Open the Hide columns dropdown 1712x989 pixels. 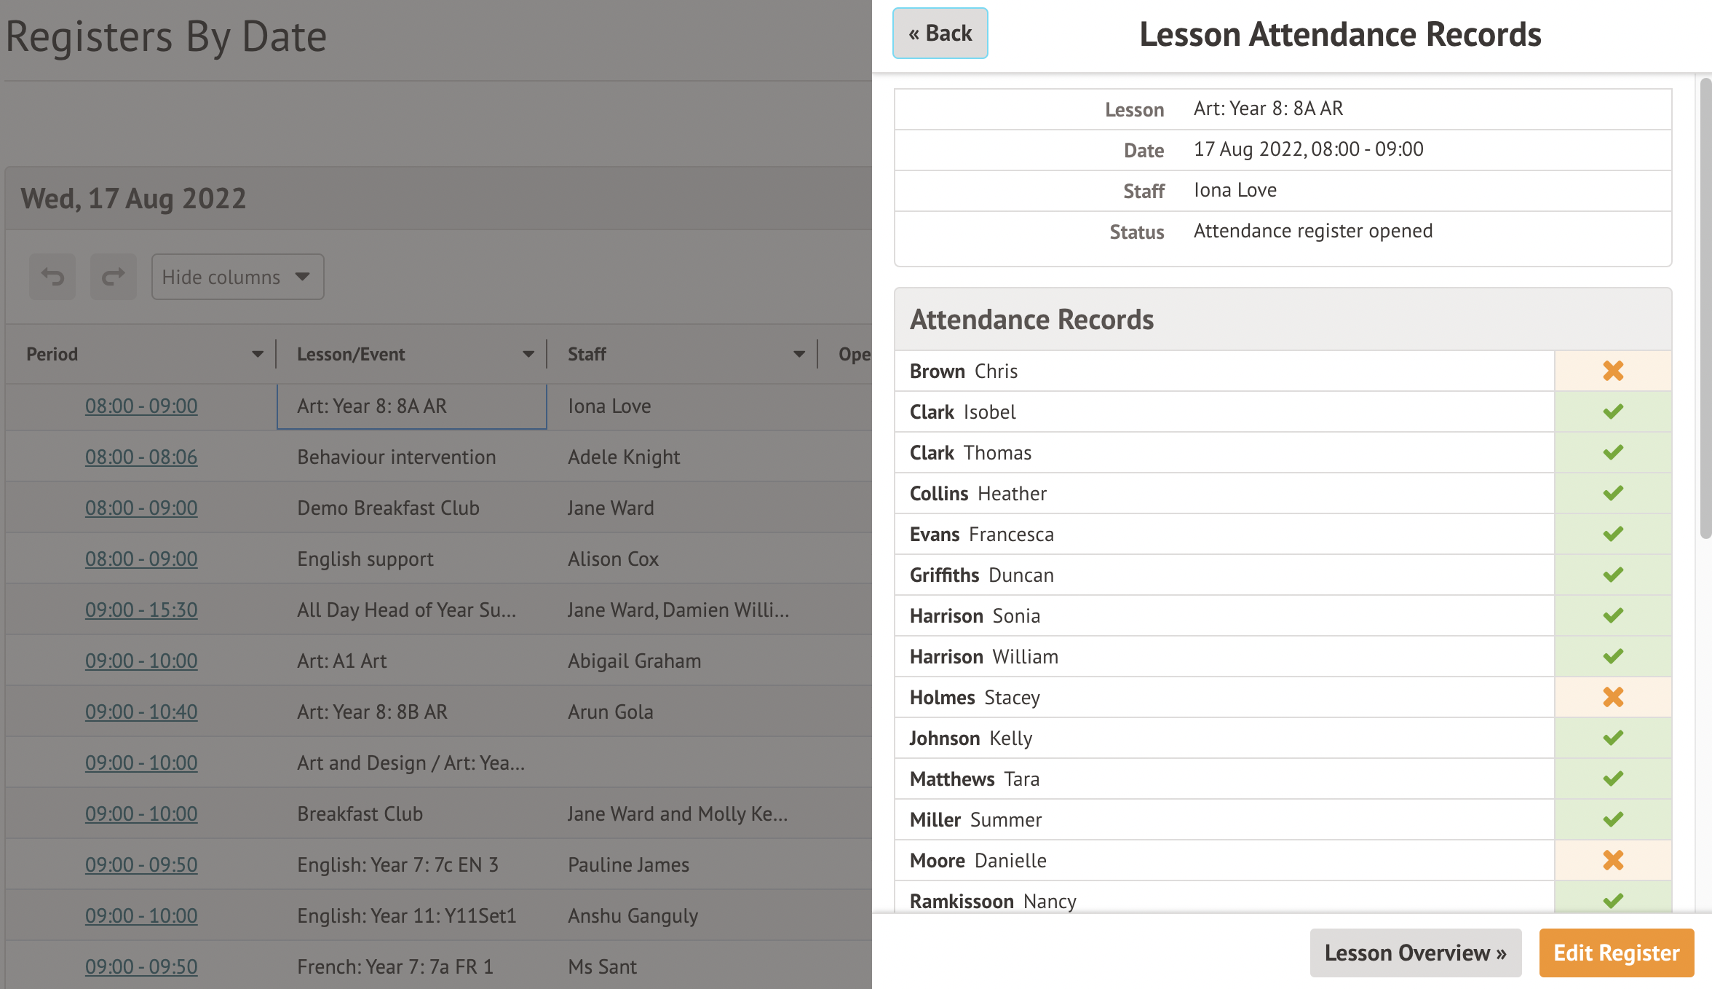pos(237,277)
